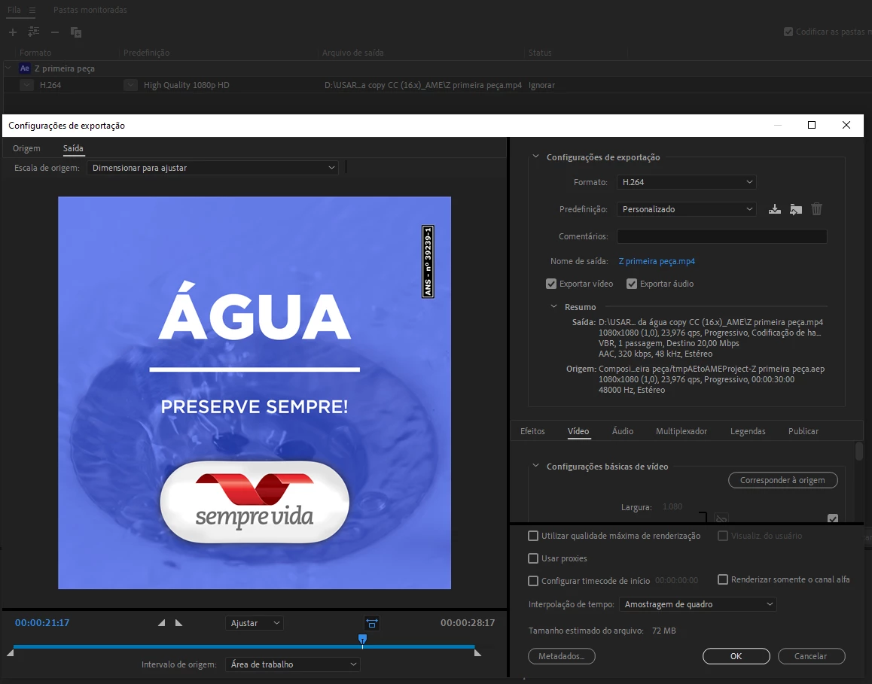Open the Escala de origem dropdown

tap(212, 168)
